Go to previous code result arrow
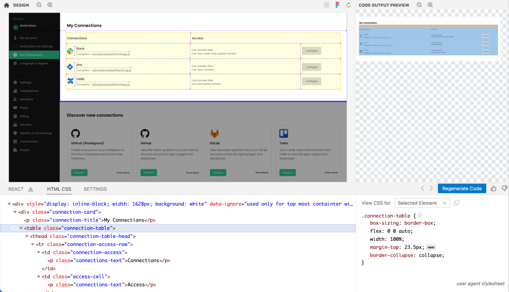This screenshot has width=509, height=292. (422, 188)
